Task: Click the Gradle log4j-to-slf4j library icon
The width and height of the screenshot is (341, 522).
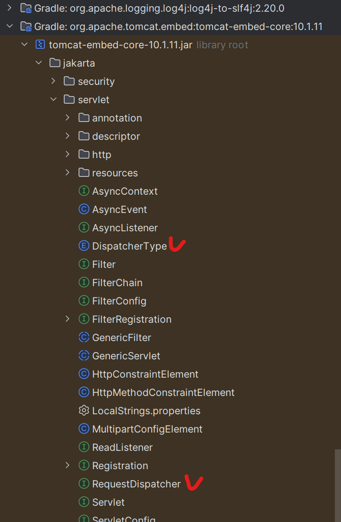Action: (26, 8)
